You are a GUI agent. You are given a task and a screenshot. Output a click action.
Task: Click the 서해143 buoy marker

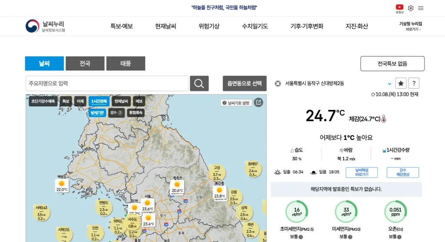pos(41,213)
